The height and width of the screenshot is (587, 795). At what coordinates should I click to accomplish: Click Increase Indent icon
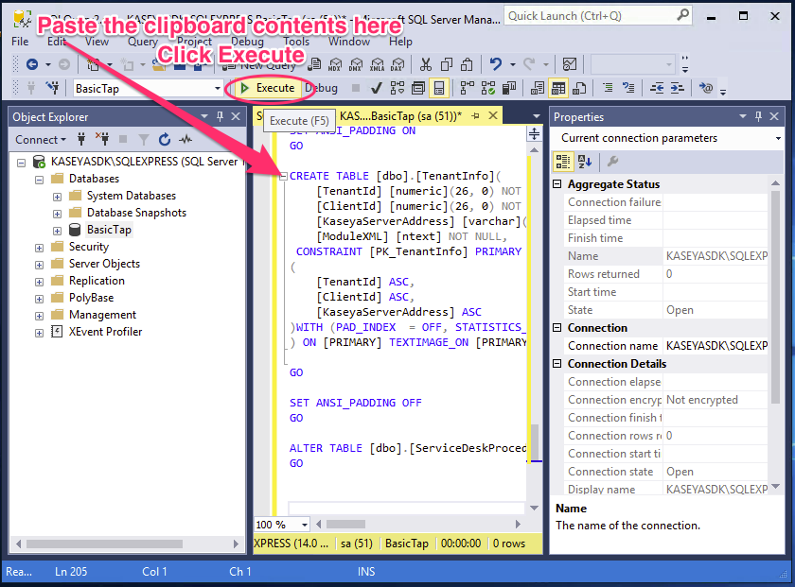point(678,89)
